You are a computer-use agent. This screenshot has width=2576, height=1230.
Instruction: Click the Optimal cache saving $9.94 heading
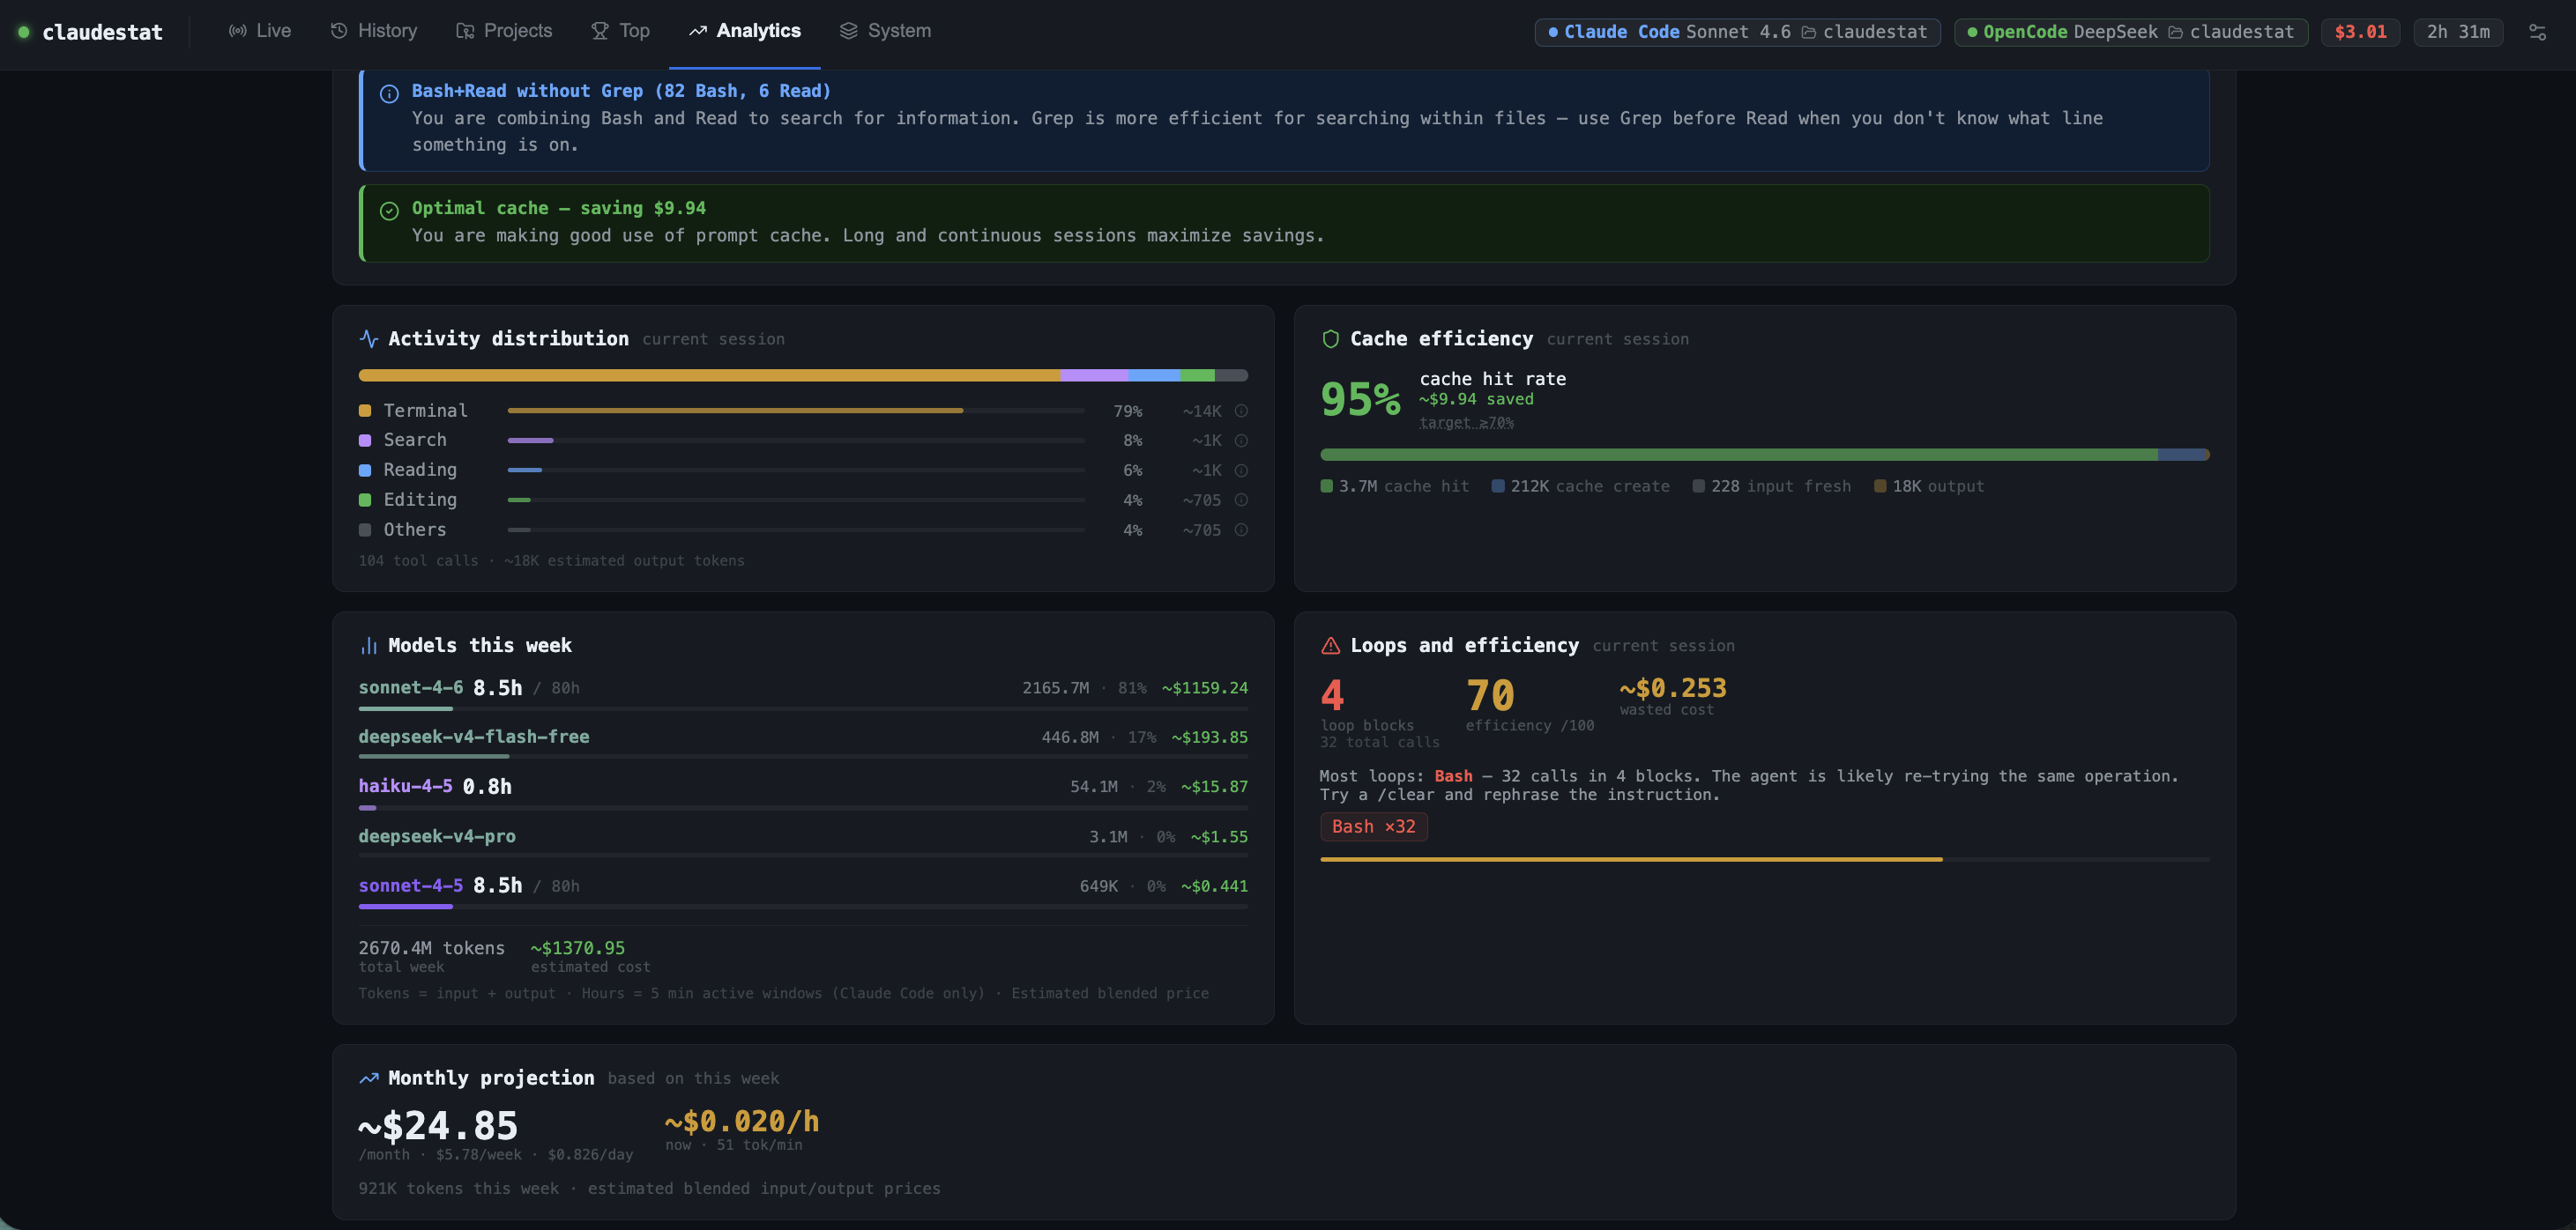point(559,208)
